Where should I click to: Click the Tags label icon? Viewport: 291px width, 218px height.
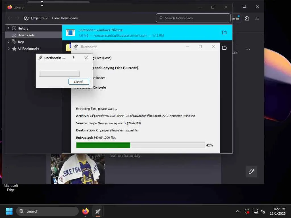[14, 42]
